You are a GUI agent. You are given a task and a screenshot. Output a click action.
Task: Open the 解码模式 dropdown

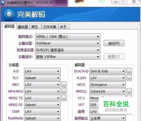(x=68, y=36)
